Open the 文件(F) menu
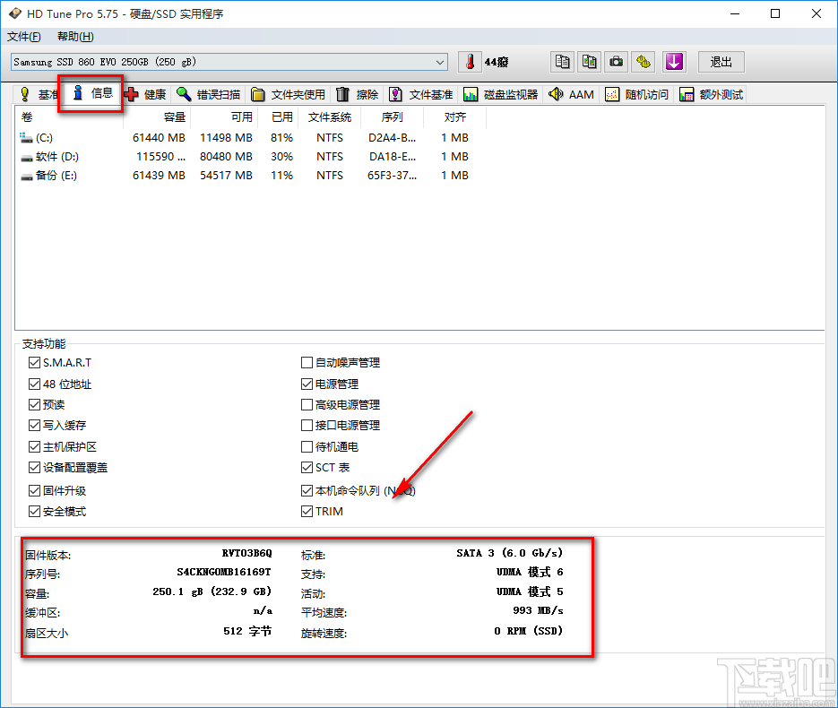The width and height of the screenshot is (838, 708). [23, 37]
